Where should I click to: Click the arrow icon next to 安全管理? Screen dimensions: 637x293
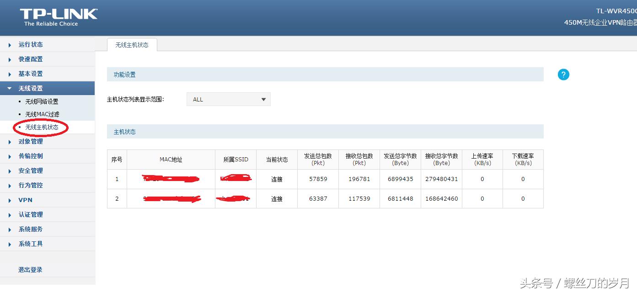10,170
